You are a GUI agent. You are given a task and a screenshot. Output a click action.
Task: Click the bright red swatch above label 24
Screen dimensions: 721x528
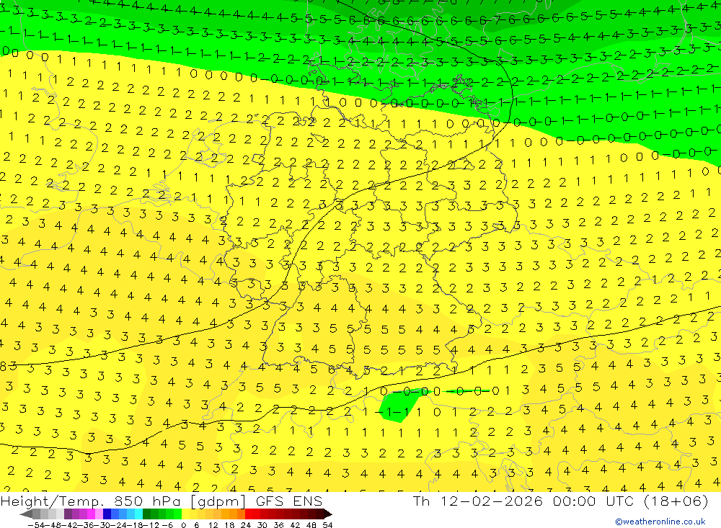coord(249,514)
